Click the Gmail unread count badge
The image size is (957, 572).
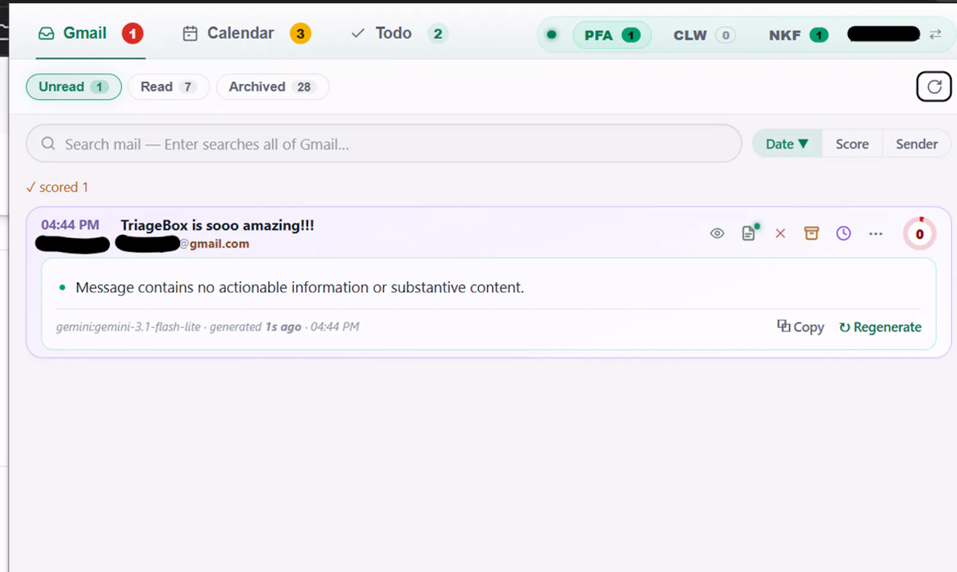pyautogui.click(x=133, y=33)
